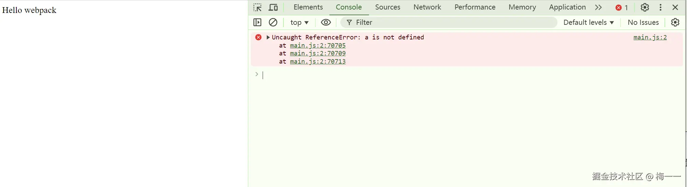Create a live expression with eye icon

coord(326,22)
